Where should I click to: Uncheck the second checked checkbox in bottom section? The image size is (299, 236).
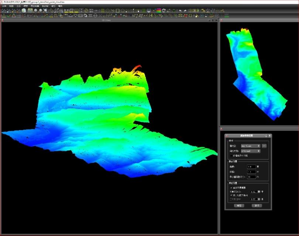tap(231, 195)
